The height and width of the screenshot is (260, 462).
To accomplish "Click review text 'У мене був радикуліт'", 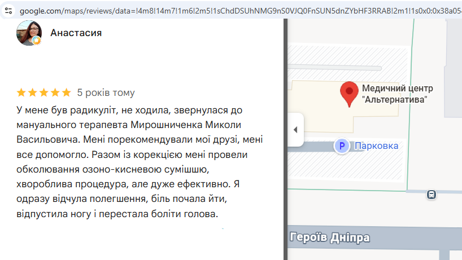I will click(x=66, y=110).
